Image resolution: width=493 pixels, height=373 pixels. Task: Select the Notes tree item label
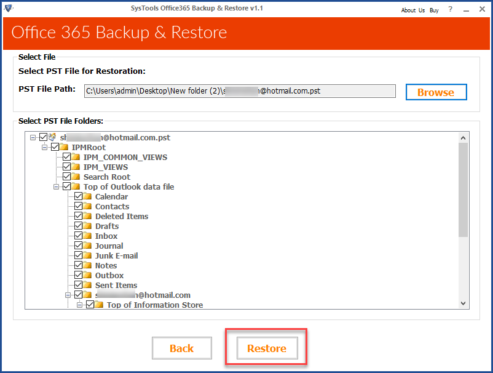[106, 266]
